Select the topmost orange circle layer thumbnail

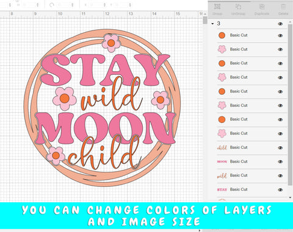222,35
